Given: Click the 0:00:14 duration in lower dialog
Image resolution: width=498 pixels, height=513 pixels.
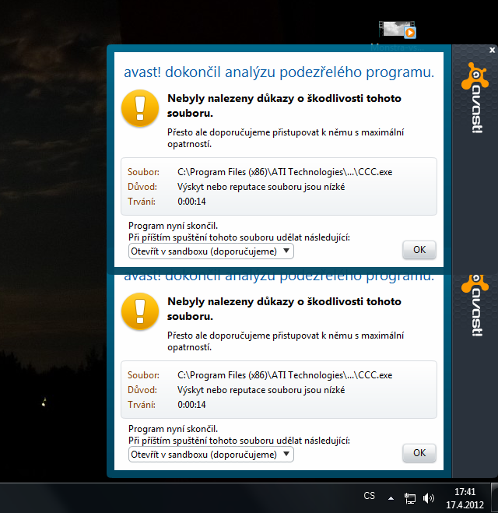Looking at the screenshot, I should [191, 405].
